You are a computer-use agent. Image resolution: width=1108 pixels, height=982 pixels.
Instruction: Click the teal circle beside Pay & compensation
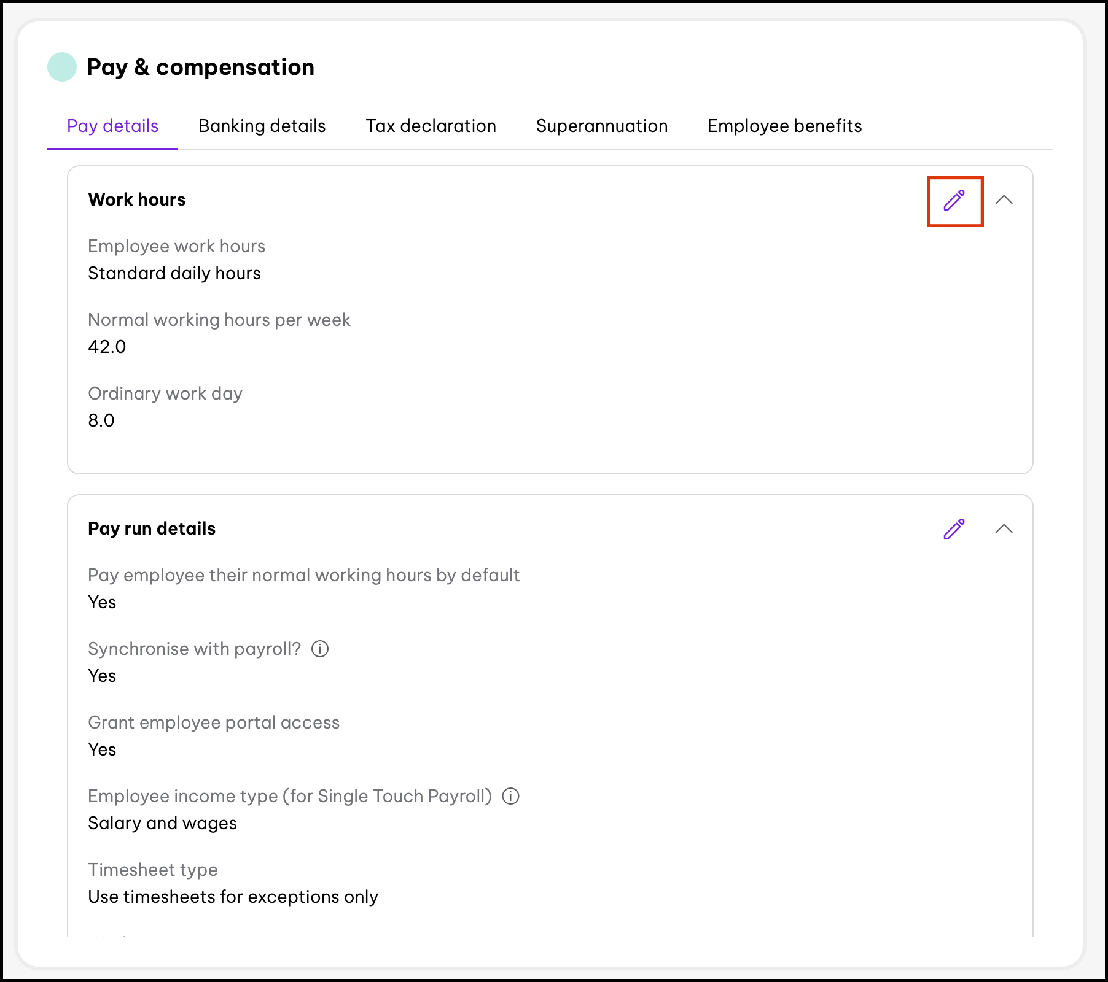coord(62,67)
